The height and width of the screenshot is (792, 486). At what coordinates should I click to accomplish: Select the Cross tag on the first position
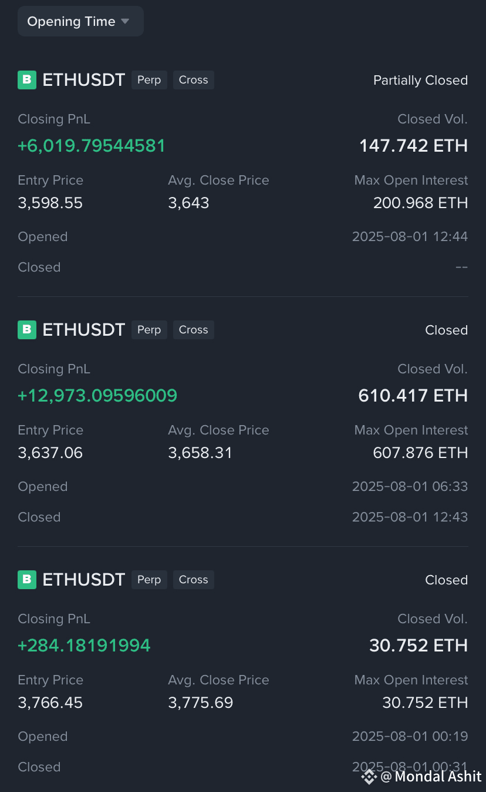194,80
